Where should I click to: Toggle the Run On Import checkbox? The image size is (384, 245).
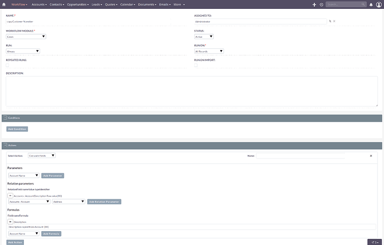(x=196, y=66)
